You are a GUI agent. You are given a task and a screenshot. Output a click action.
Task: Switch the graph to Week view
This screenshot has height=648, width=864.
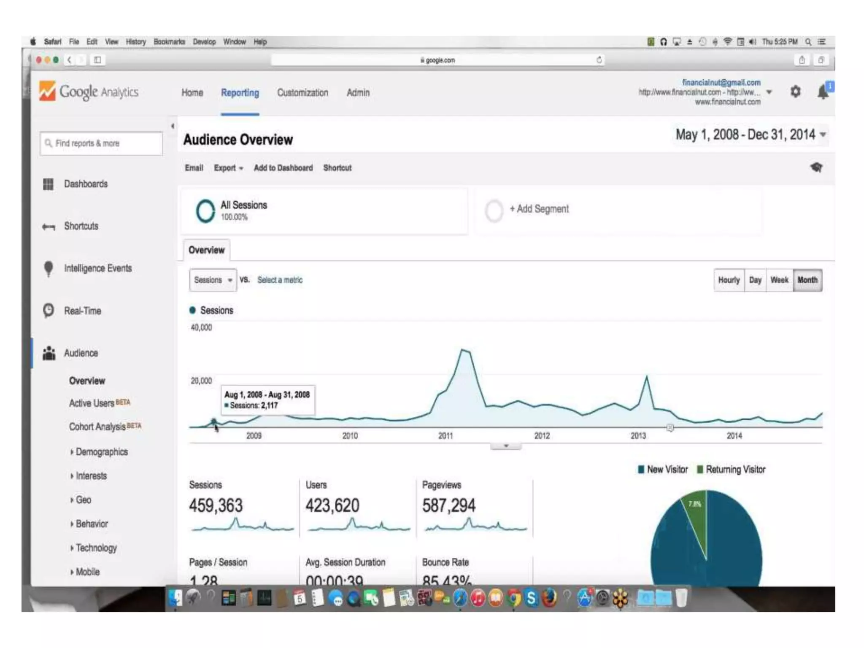tap(779, 280)
